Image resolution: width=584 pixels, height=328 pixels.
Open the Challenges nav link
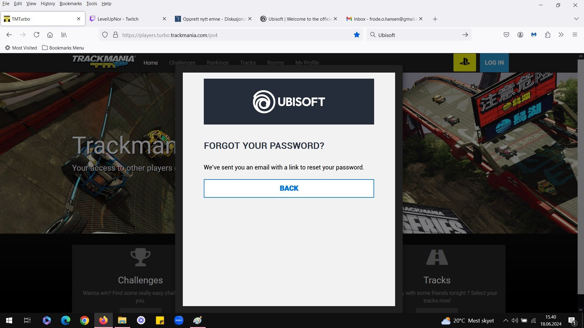point(182,63)
